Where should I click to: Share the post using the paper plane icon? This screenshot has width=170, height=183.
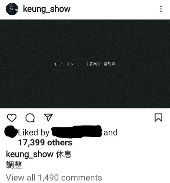pyautogui.click(x=48, y=117)
